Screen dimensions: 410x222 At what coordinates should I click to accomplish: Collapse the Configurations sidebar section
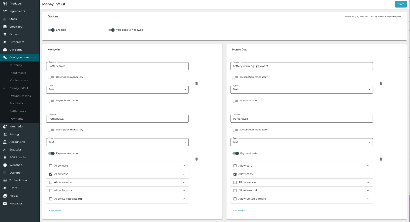(34, 57)
